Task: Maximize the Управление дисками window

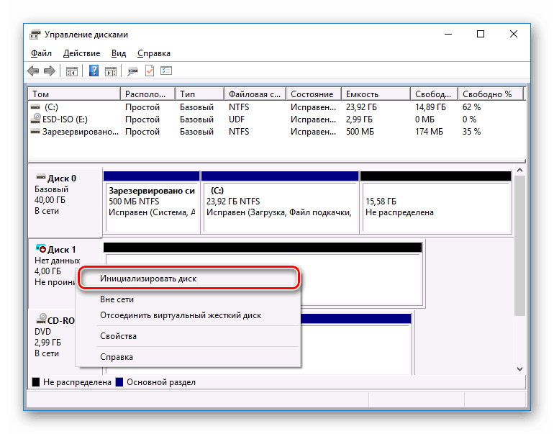Action: click(x=481, y=34)
